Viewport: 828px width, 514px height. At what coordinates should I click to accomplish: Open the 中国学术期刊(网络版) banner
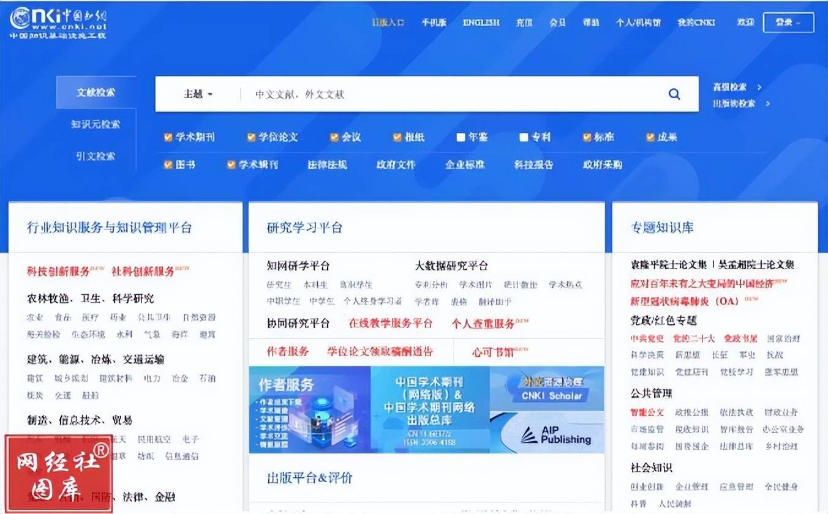429,409
